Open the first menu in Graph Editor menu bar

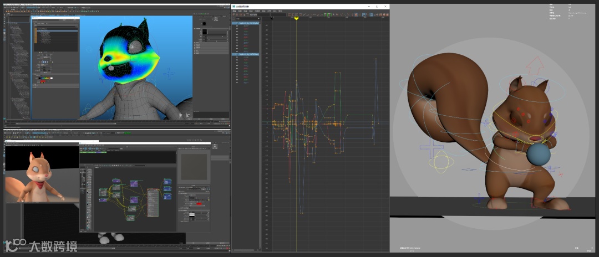point(235,11)
